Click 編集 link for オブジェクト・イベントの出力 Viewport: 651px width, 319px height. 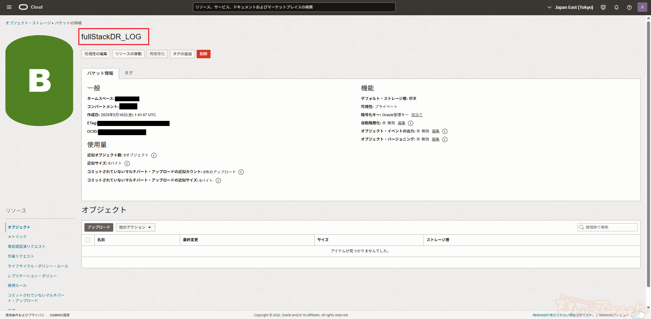point(436,131)
